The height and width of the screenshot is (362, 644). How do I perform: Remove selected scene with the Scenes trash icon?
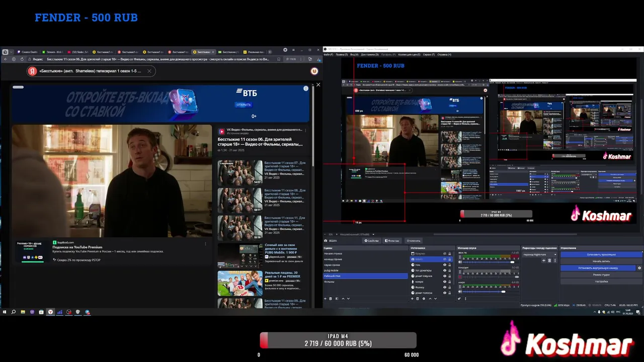click(331, 299)
